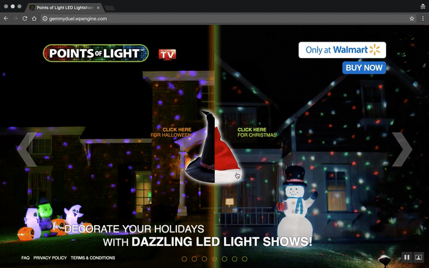The image size is (429, 268).
Task: Select the Points of Light LED Lightshow tab
Action: (64, 8)
